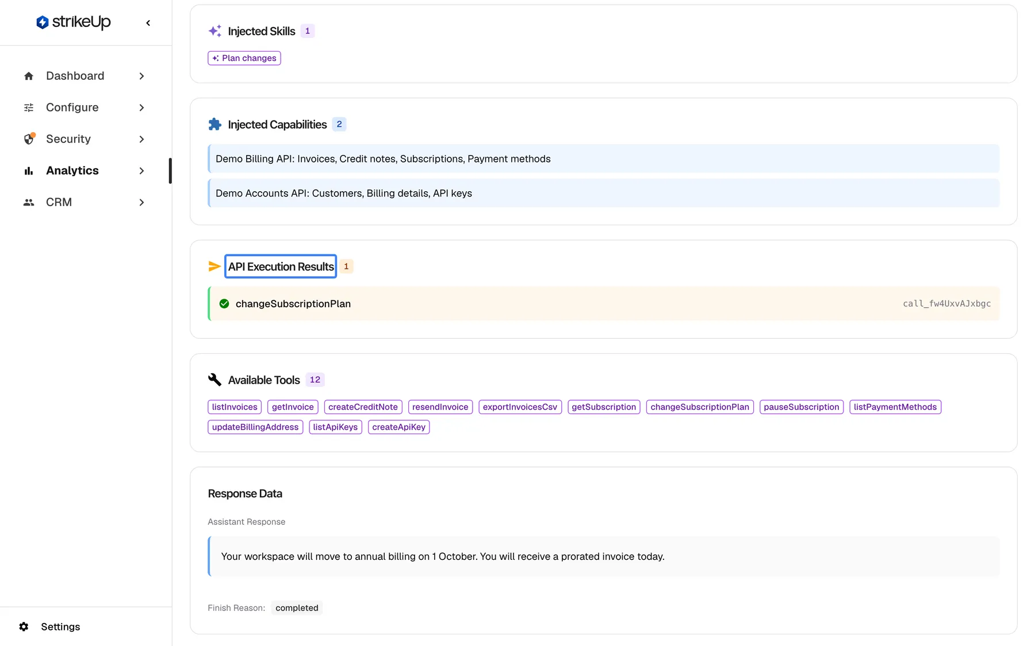This screenshot has height=646, width=1035.
Task: Select the exportInvoicesCsv tool tag
Action: (520, 407)
